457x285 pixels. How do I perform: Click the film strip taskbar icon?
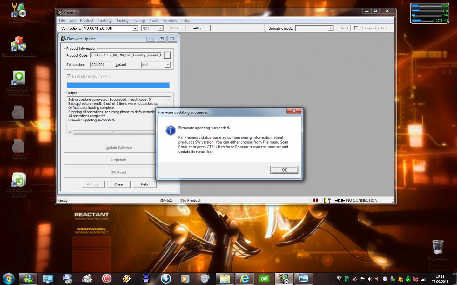click(146, 279)
